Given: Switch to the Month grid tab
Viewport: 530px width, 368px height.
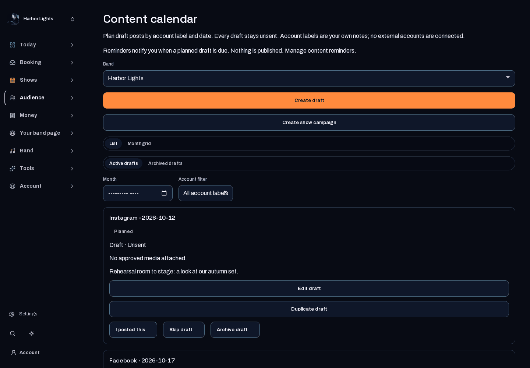Looking at the screenshot, I should (139, 144).
